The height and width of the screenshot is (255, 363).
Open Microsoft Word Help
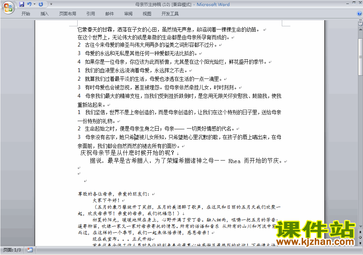[x=359, y=14]
